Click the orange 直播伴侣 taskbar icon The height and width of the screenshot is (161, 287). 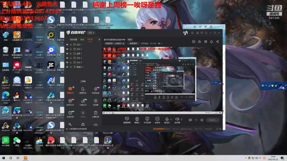[x=25, y=158]
